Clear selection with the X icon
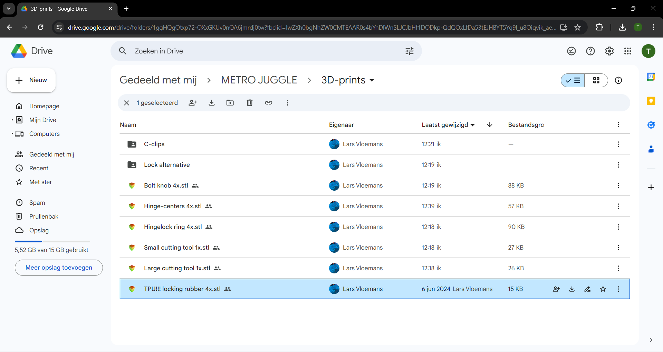 126,103
